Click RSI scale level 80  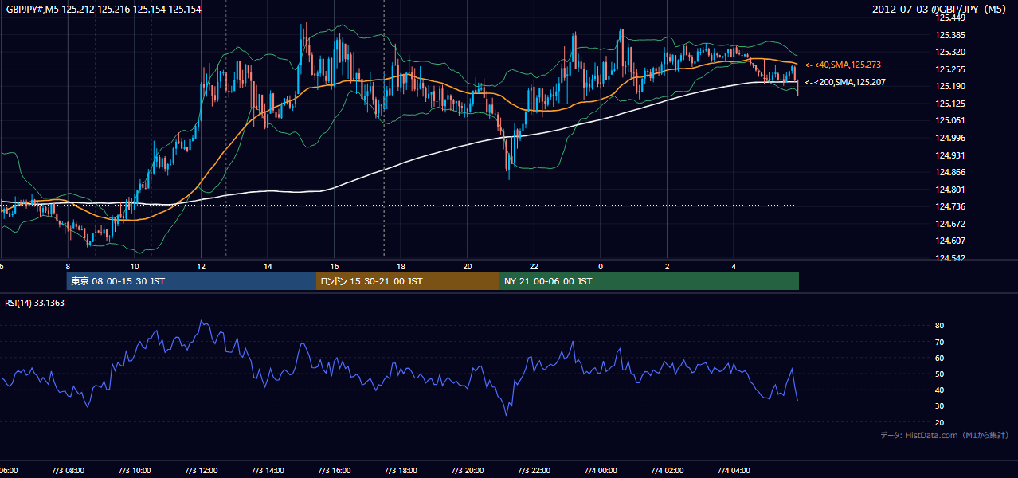[x=940, y=326]
